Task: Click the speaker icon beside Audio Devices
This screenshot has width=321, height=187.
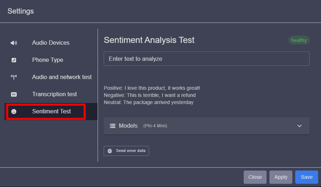Action: tap(14, 43)
